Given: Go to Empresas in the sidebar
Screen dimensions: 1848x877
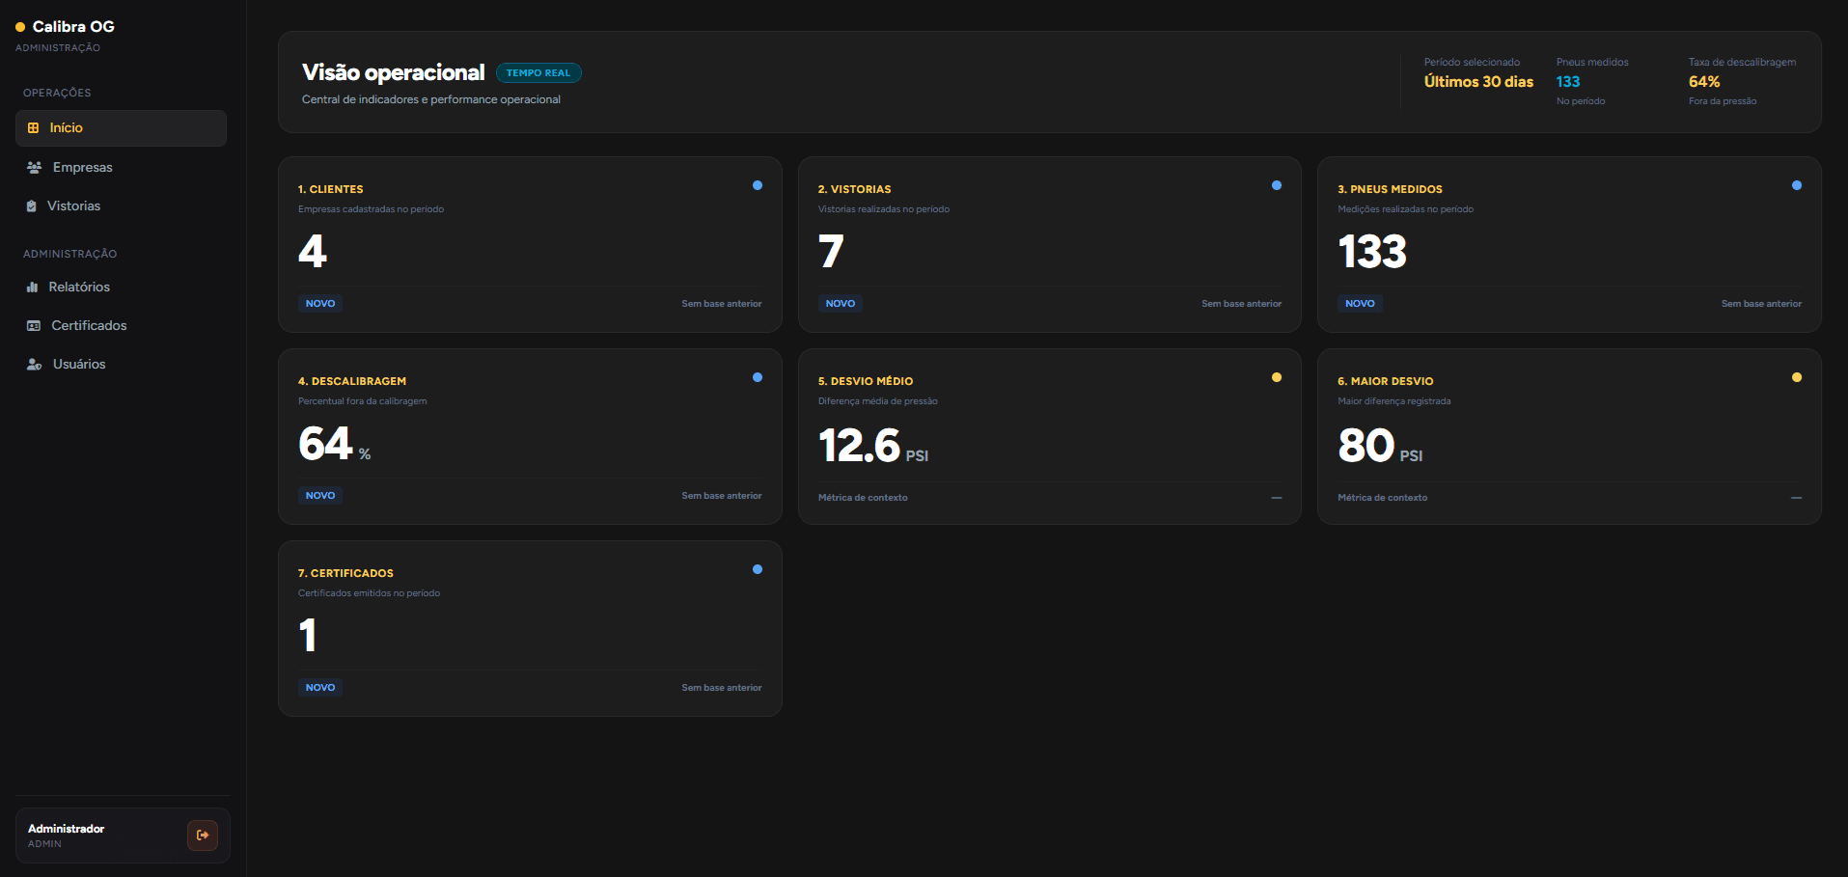Looking at the screenshot, I should coord(121,168).
